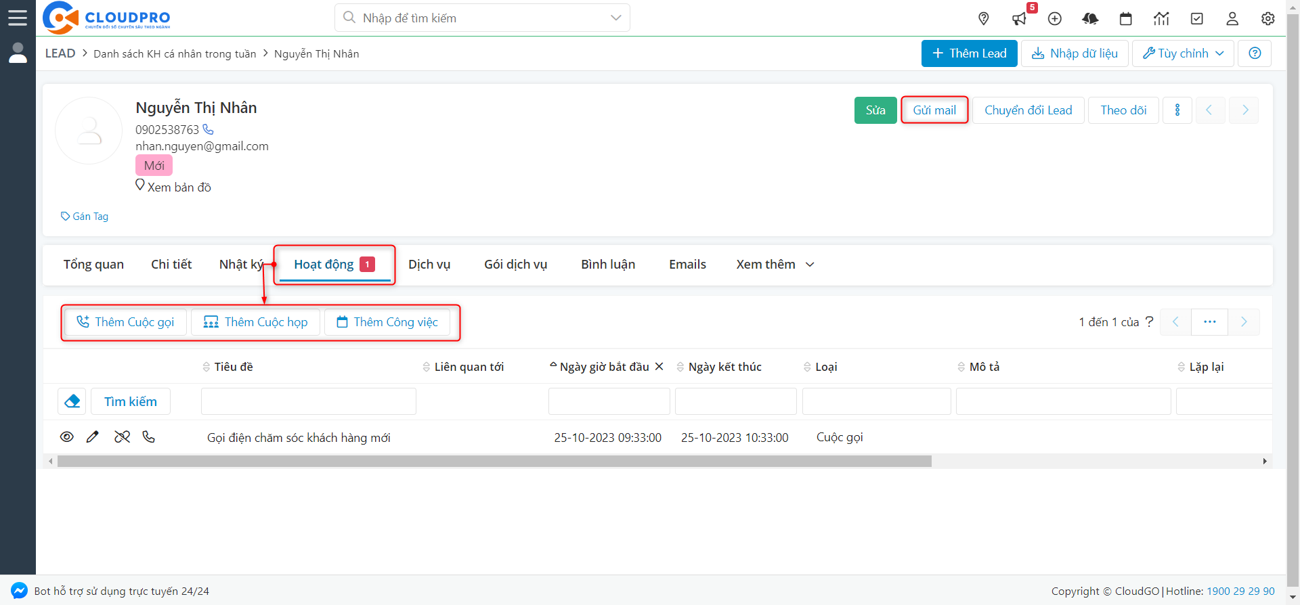Open the location pin icon in header
1300x605 pixels.
coord(984,18)
